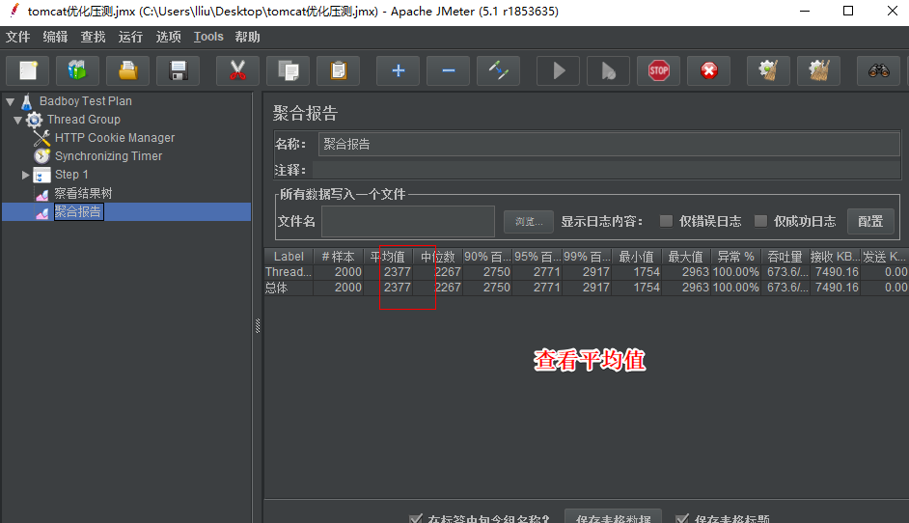The image size is (909, 523).
Task: Sort by the # 样本 column header
Action: pos(338,257)
